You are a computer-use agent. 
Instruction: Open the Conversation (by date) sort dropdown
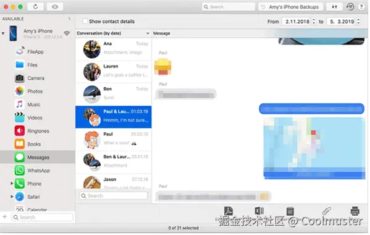click(114, 33)
